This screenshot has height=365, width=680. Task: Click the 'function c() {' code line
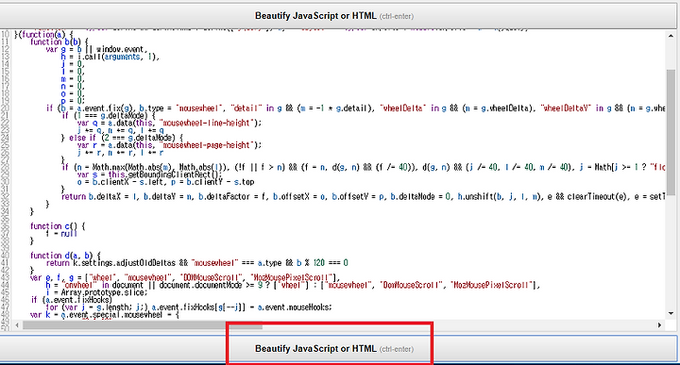[x=58, y=226]
